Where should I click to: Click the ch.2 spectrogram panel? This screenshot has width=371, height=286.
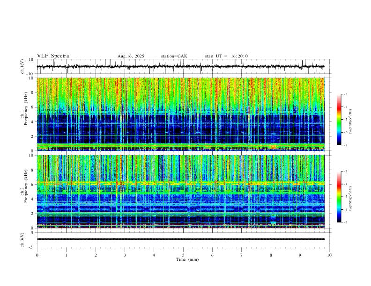pos(180,192)
